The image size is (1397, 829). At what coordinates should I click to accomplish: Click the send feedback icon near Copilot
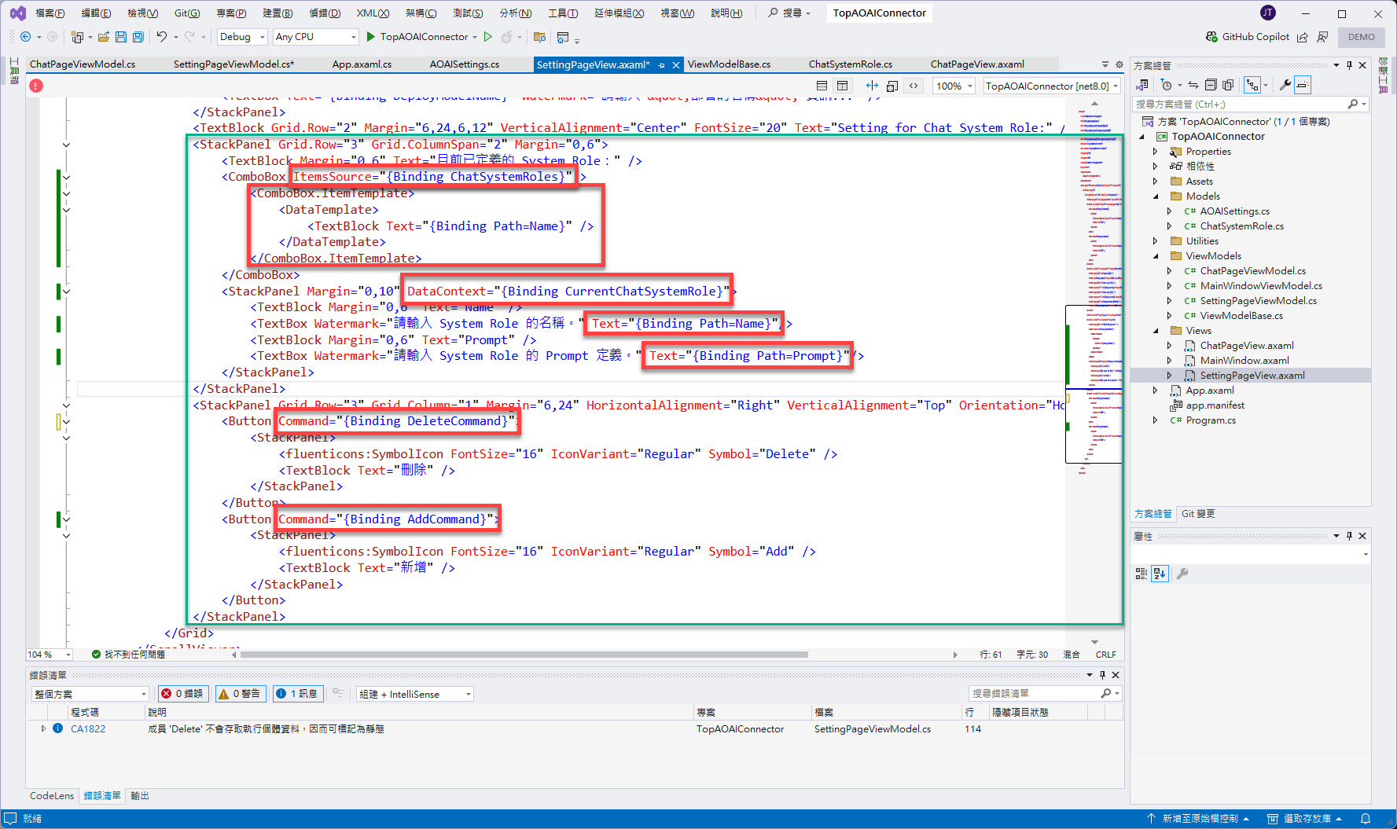(1322, 37)
